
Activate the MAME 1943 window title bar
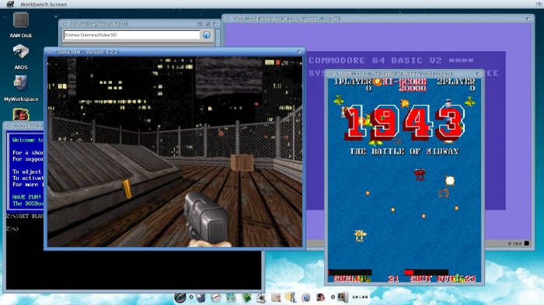[x=404, y=74]
